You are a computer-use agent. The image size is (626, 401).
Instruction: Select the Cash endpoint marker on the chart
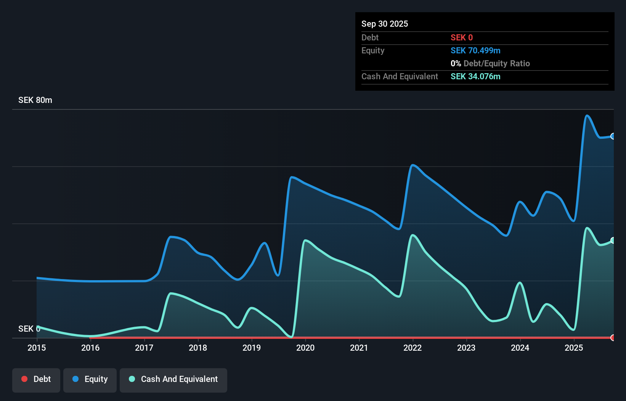613,240
